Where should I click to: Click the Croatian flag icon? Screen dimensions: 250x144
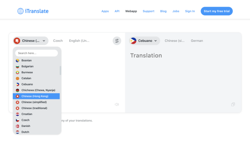[x=17, y=114]
